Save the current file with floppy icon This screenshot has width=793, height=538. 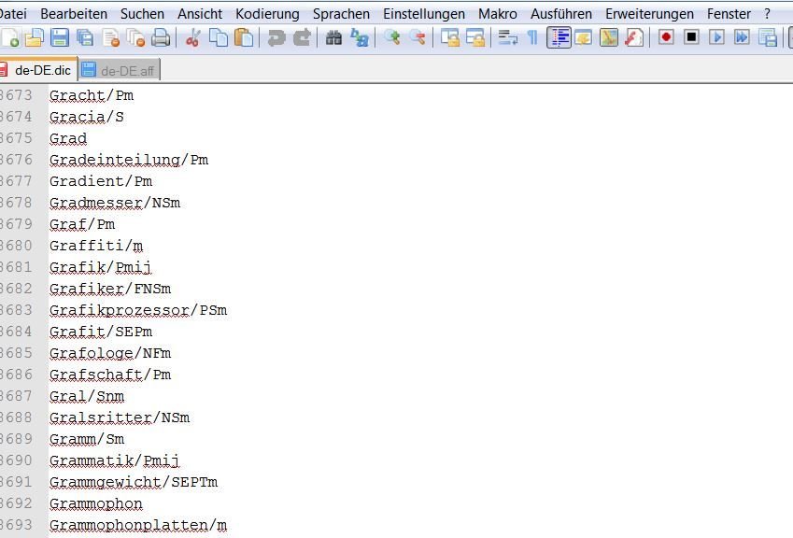pyautogui.click(x=59, y=38)
